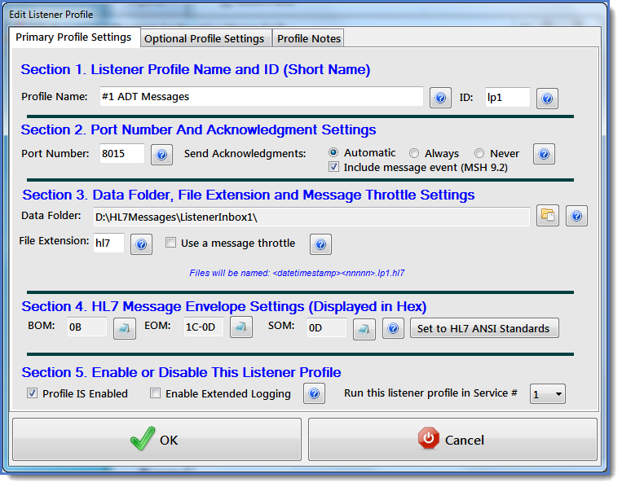Viewport: 622px width, 487px height.
Task: Expand the Service number dropdown
Action: click(548, 394)
